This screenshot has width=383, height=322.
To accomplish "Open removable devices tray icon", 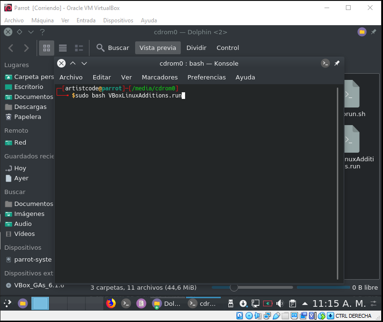I will [231, 303].
